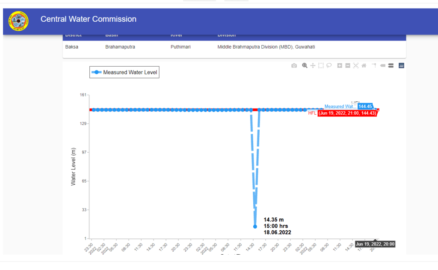438x270 pixels.
Task: Enable show closest data on hover
Action: [383, 66]
